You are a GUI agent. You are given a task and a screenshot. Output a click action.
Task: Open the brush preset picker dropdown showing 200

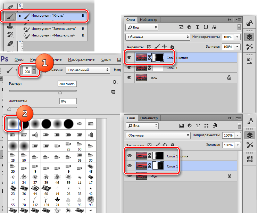(34, 70)
